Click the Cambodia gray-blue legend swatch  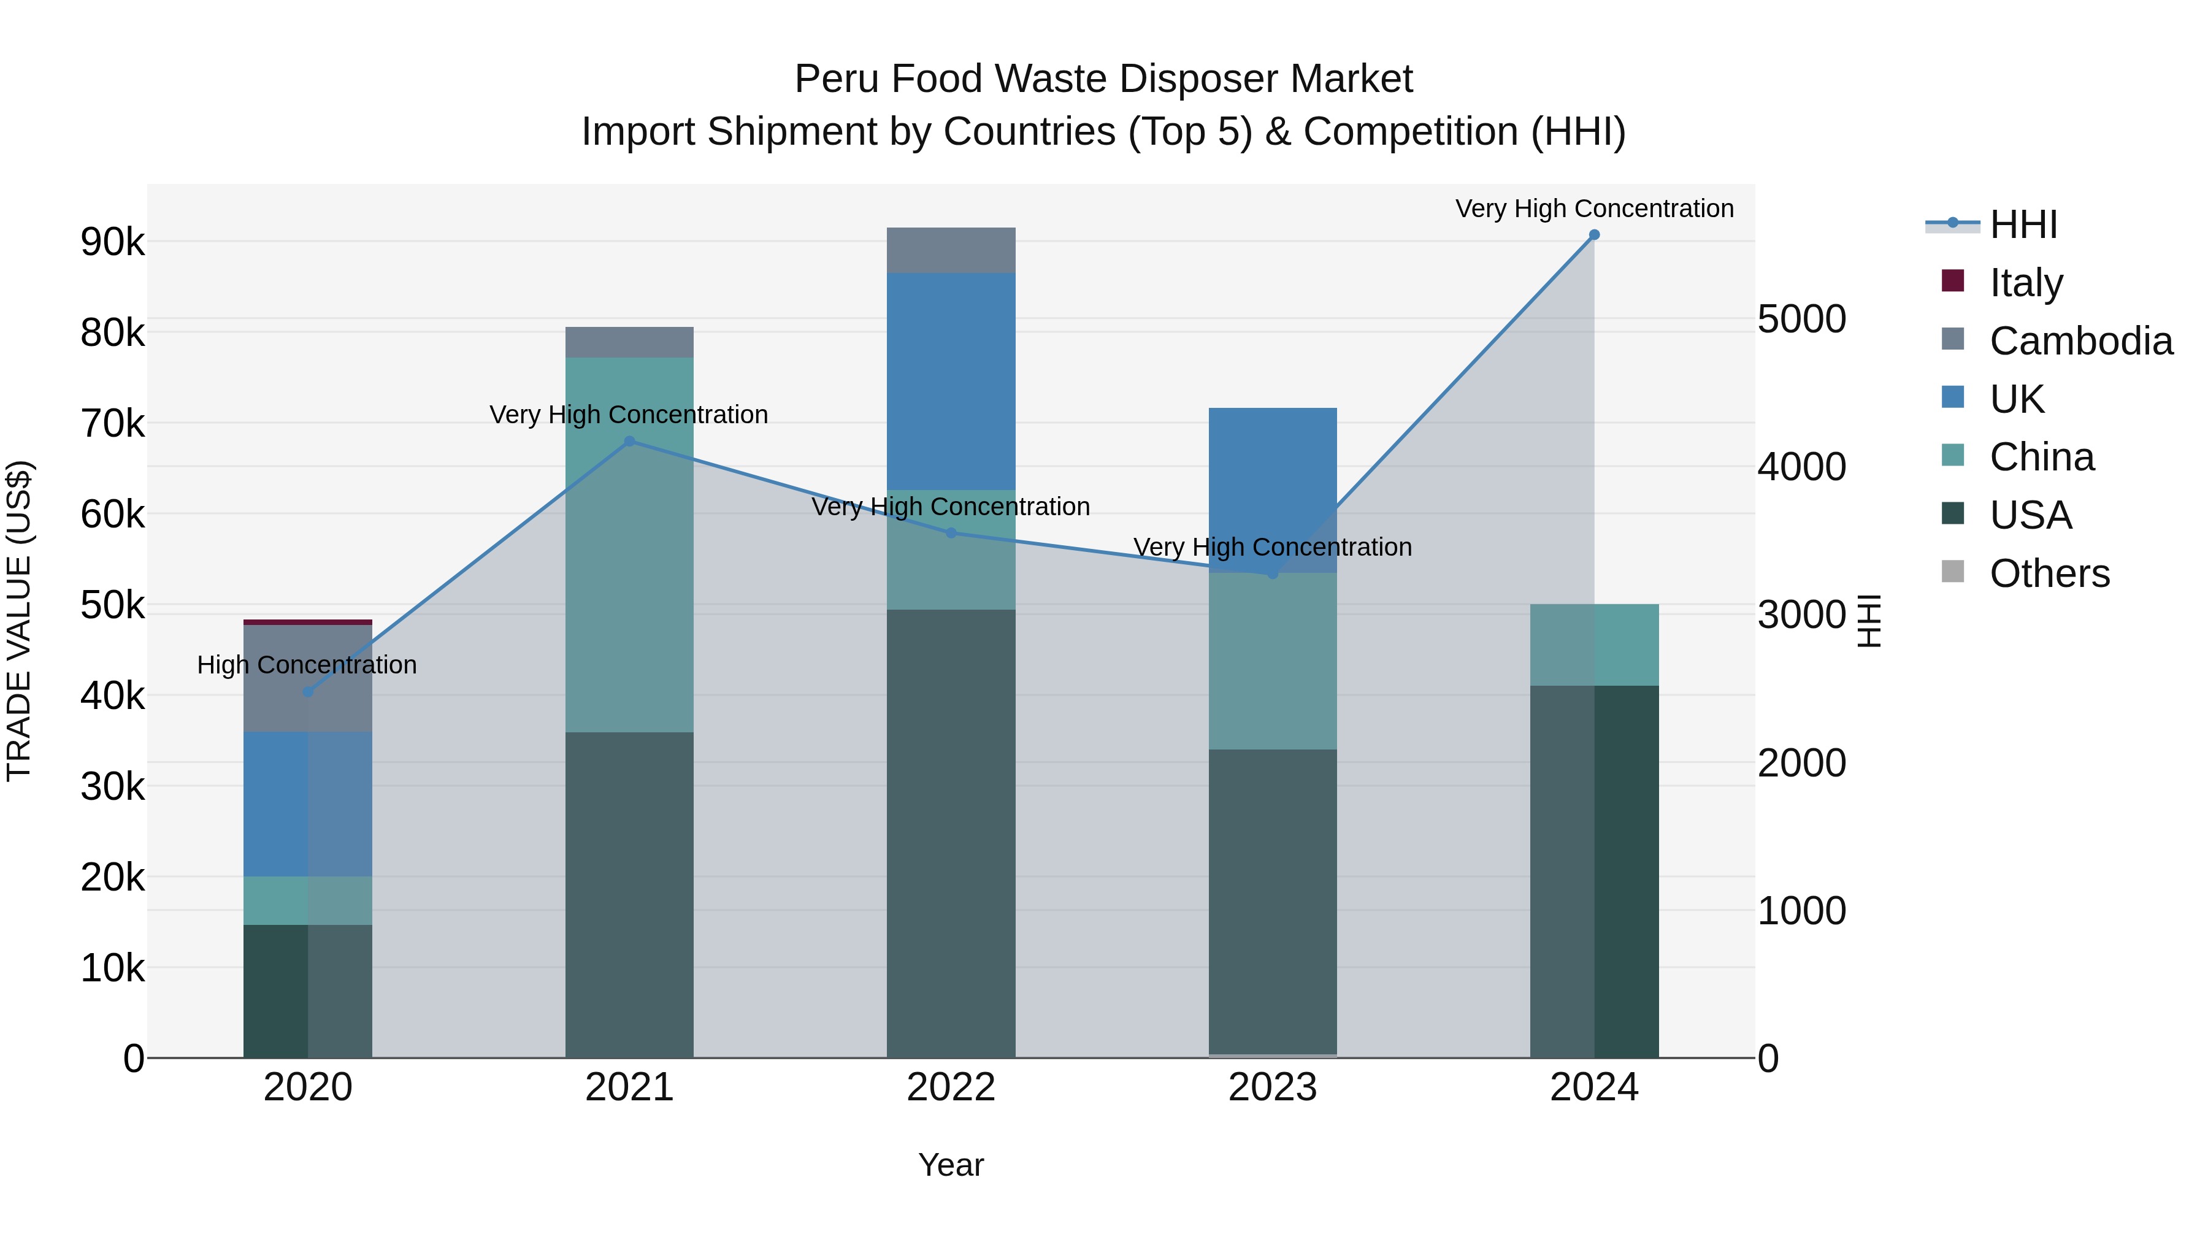[1953, 339]
